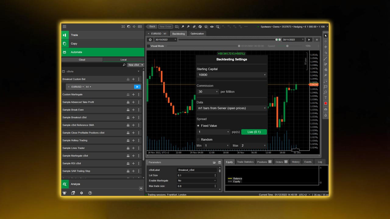The height and width of the screenshot is (219, 390).
Task: Open the help question mark icon
Action: coord(90,193)
